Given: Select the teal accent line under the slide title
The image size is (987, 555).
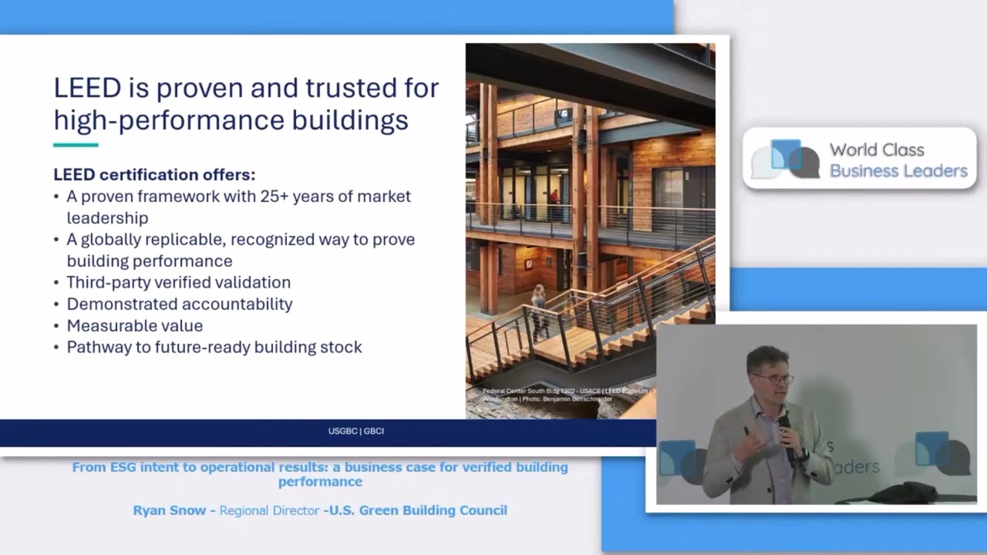Looking at the screenshot, I should [76, 144].
